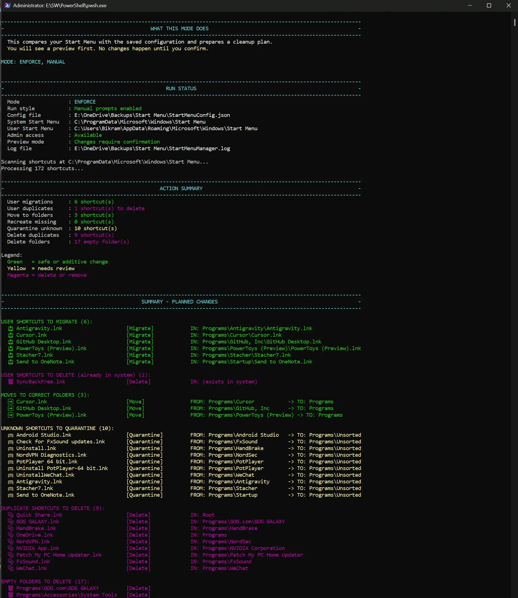Click '17 empty folder(s)' in Delete folders row
The width and height of the screenshot is (518, 598).
[x=101, y=242]
